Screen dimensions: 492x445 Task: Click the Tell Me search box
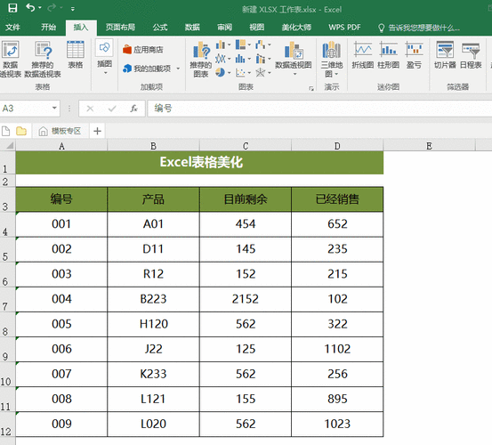[419, 28]
